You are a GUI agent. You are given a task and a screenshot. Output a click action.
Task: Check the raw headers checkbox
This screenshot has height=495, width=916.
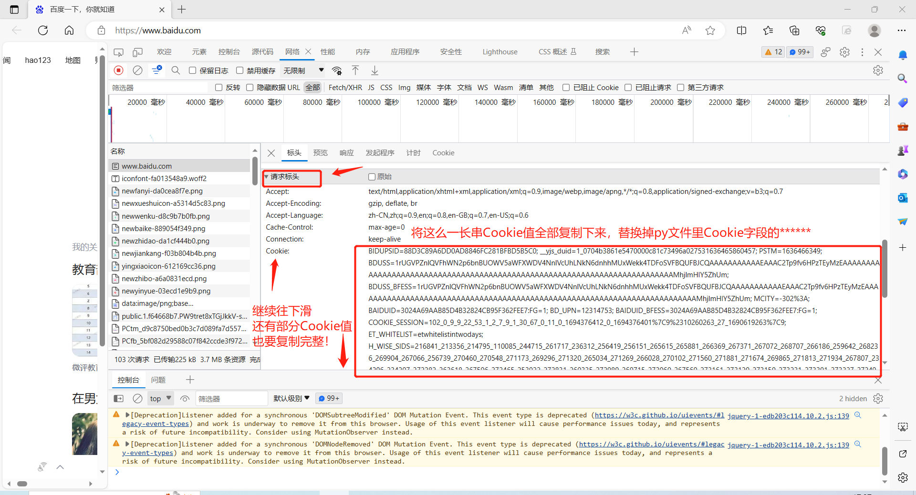372,177
